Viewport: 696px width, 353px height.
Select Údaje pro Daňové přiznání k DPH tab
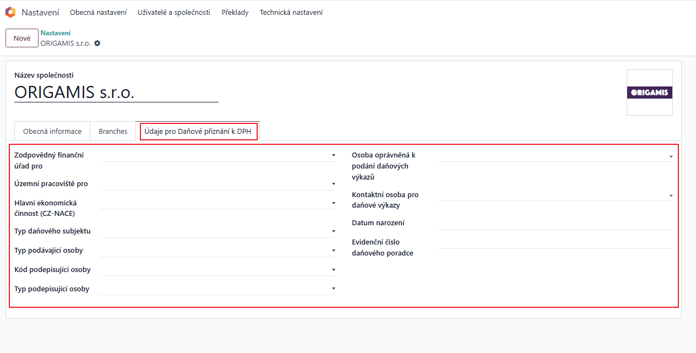[198, 132]
